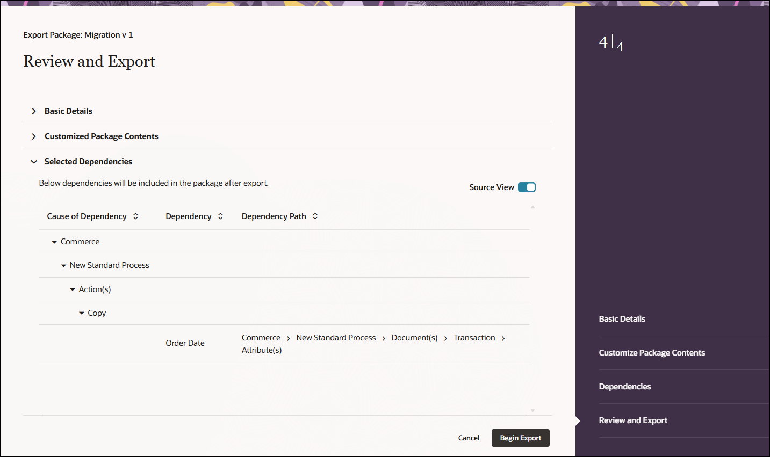
Task: Expand the Basic Details section chevron
Action: 34,111
